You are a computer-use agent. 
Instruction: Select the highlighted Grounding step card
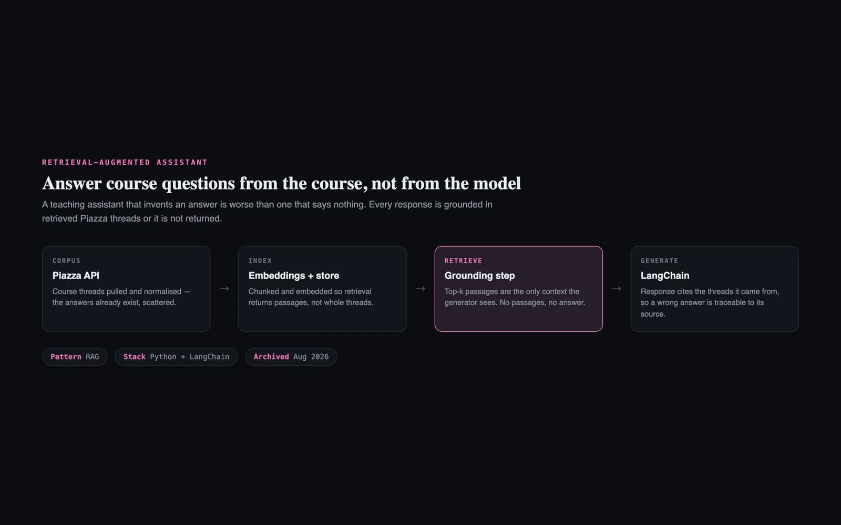click(x=518, y=289)
